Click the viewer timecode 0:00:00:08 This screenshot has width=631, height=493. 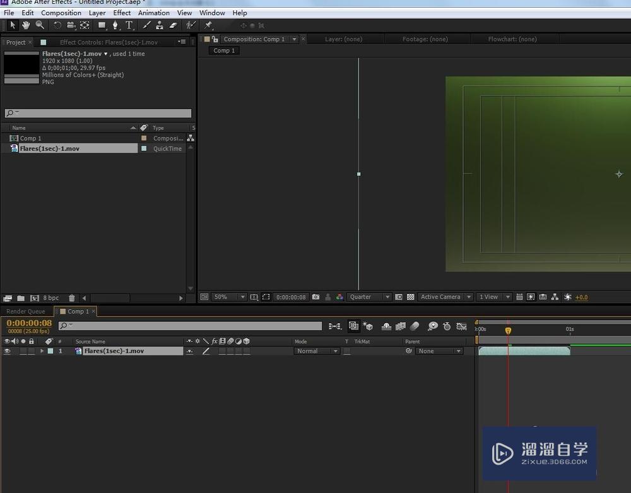tap(291, 297)
